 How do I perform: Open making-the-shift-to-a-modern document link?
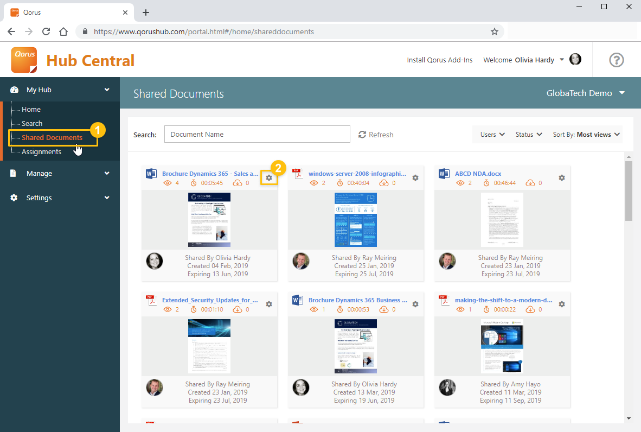click(504, 300)
